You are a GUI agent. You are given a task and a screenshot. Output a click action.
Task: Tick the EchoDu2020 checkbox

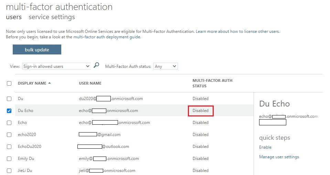point(9,147)
